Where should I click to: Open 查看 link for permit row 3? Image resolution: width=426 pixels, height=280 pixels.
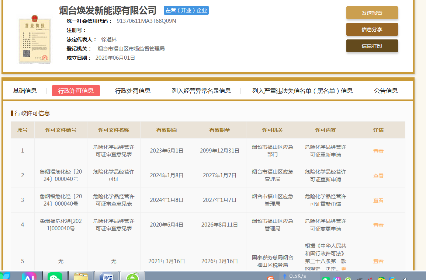coord(378,200)
